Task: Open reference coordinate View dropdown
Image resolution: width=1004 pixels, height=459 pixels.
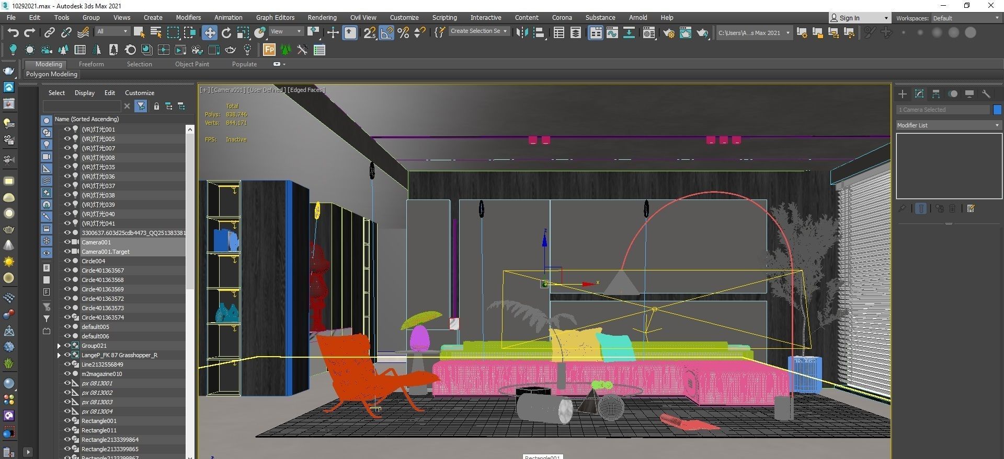Action: (286, 31)
